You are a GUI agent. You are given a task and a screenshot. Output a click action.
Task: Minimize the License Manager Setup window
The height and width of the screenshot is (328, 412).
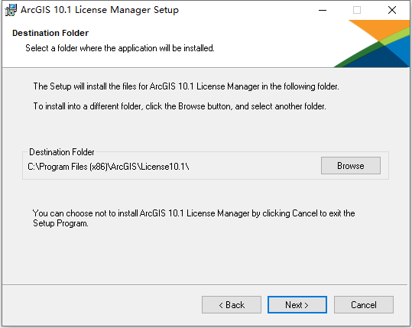323,10
